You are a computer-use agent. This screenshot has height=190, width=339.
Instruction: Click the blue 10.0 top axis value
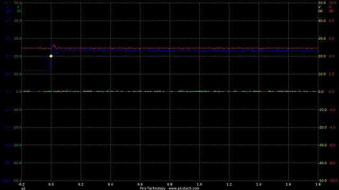click(7, 3)
